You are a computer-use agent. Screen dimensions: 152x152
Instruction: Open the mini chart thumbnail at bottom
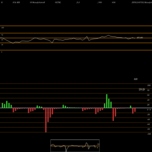pyautogui.click(x=75, y=146)
